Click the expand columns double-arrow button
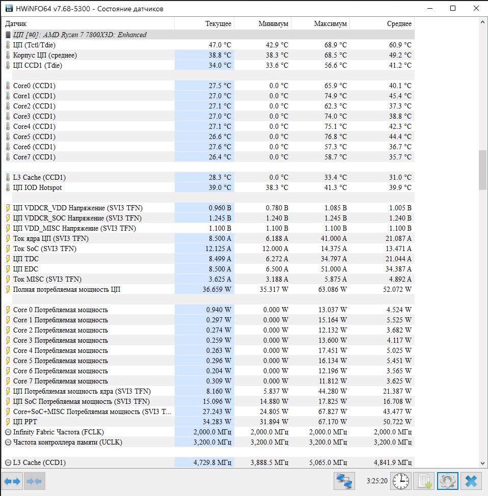This screenshot has height=496, width=488. tap(12, 481)
